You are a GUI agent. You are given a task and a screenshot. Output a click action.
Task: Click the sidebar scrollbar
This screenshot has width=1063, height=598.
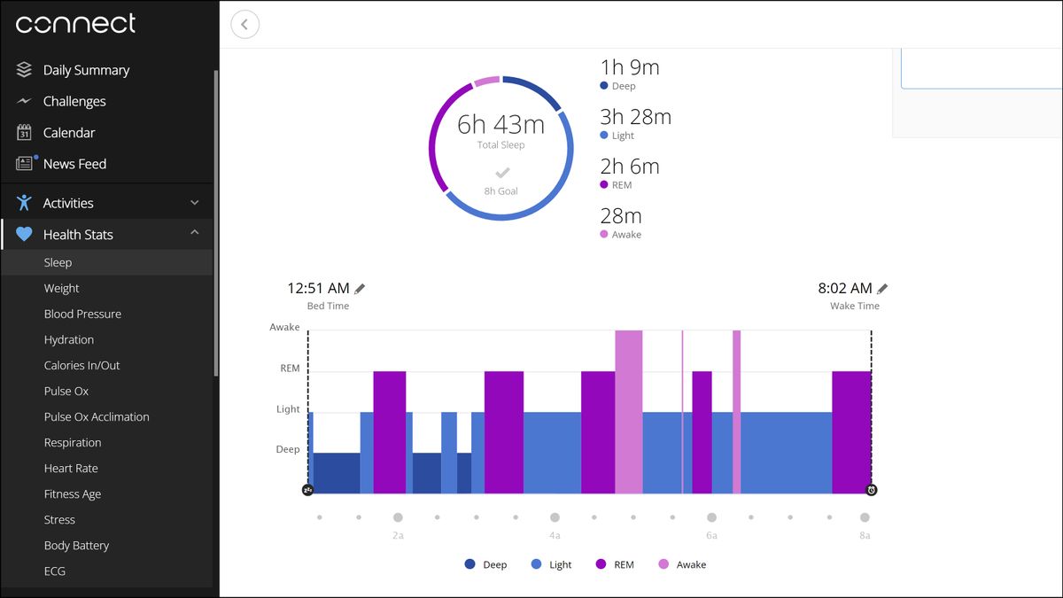[215, 223]
